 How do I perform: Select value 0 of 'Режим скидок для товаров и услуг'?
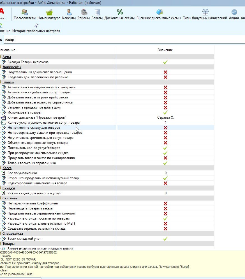(166, 193)
